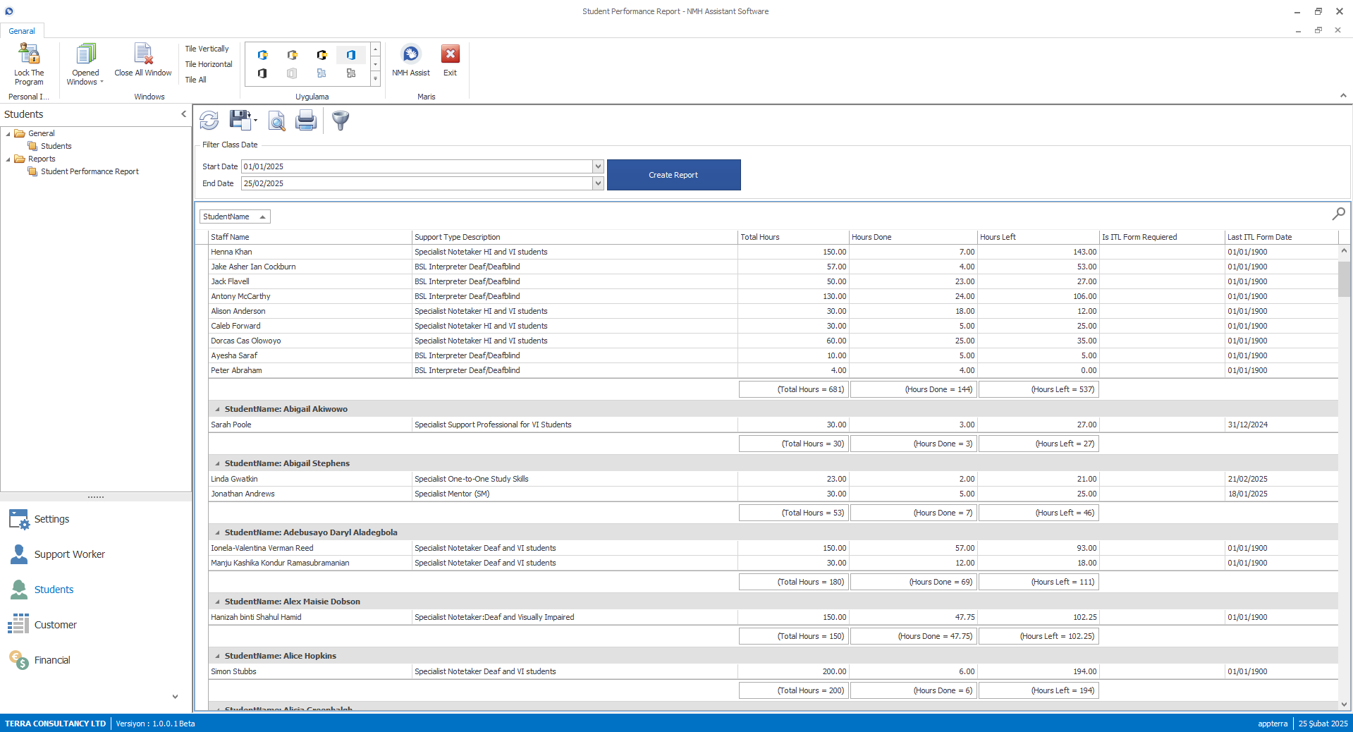
Task: Select the black Office skin with yellow badge
Action: click(322, 55)
